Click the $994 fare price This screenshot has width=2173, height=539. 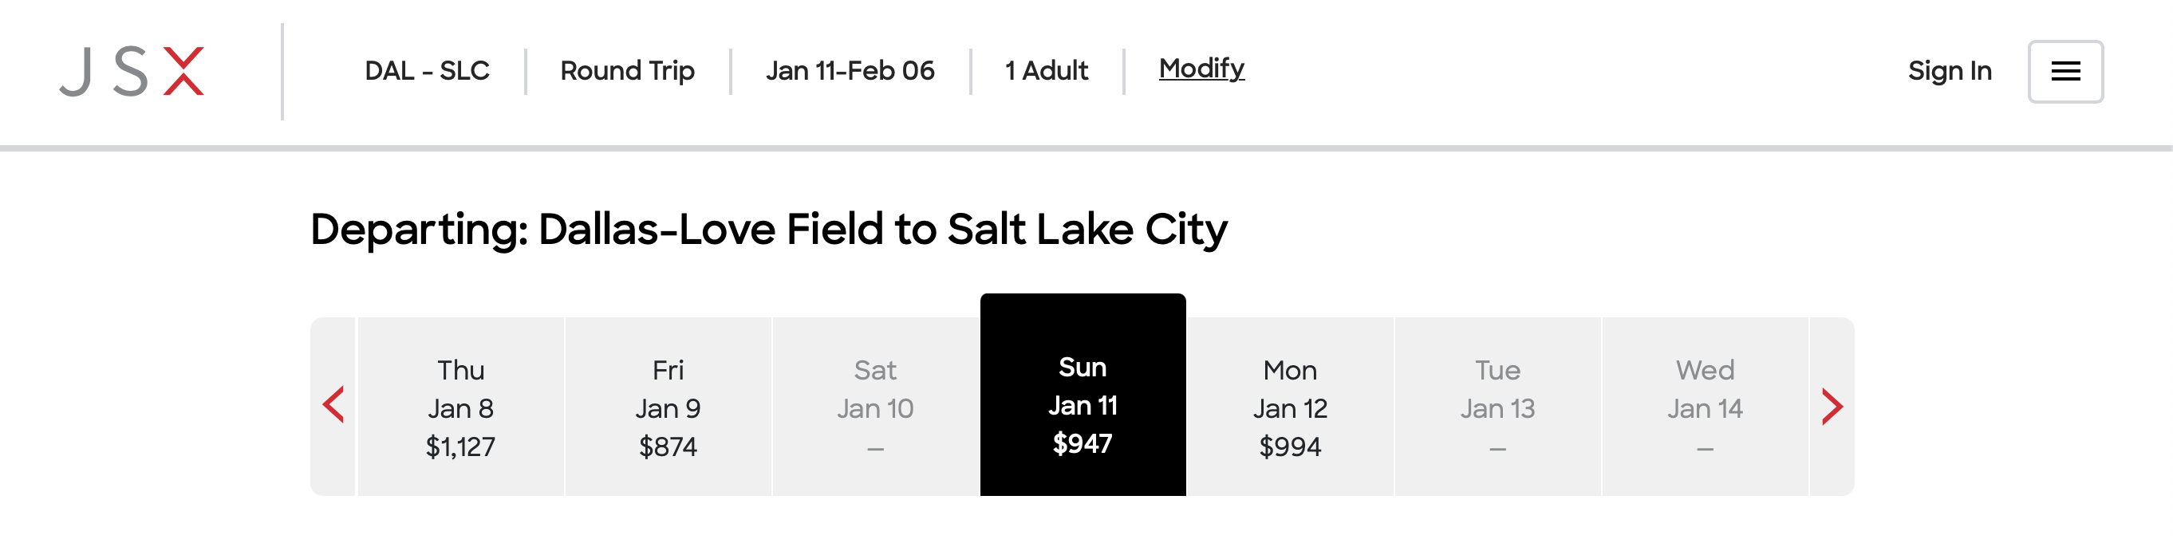pos(1290,447)
